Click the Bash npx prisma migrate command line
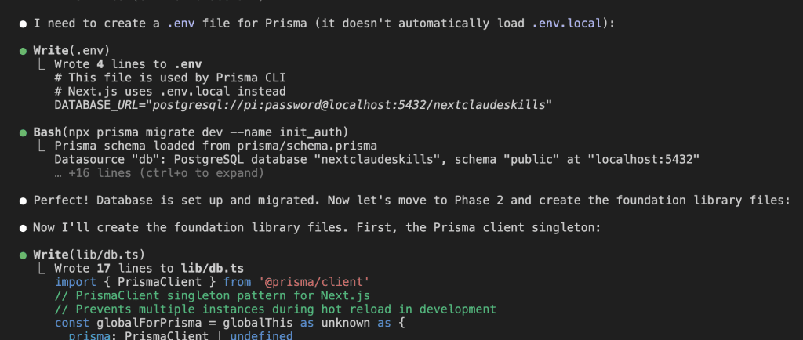 [x=191, y=132]
